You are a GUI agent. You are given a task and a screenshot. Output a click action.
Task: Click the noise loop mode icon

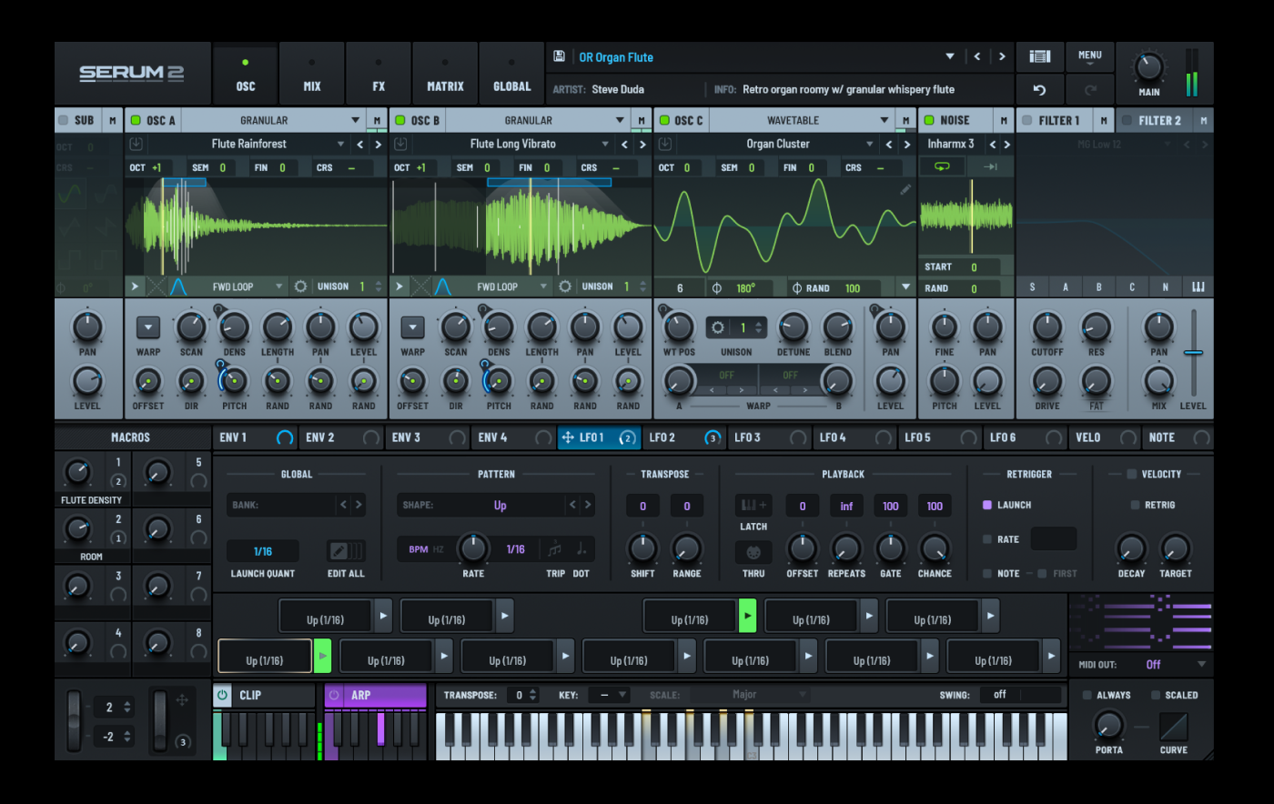point(942,166)
